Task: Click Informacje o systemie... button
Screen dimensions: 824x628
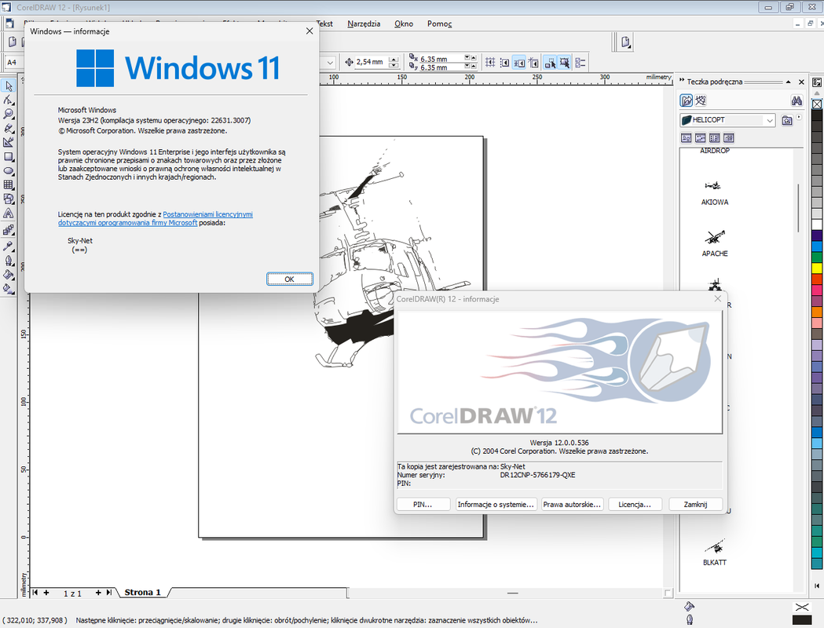Action: coord(496,504)
